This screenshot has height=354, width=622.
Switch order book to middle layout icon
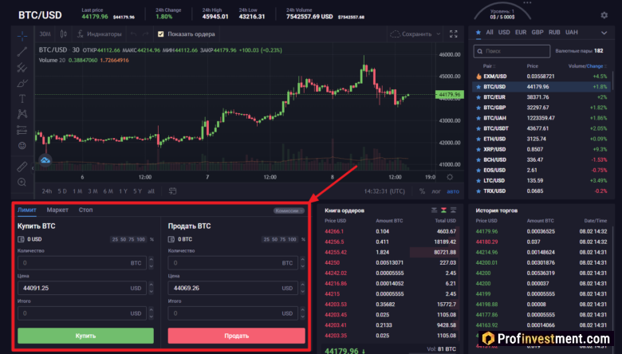coord(443,210)
